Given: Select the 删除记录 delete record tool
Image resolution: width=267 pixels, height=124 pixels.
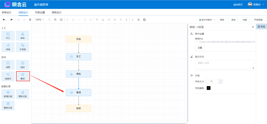Looking at the screenshot, I should coord(8,105).
